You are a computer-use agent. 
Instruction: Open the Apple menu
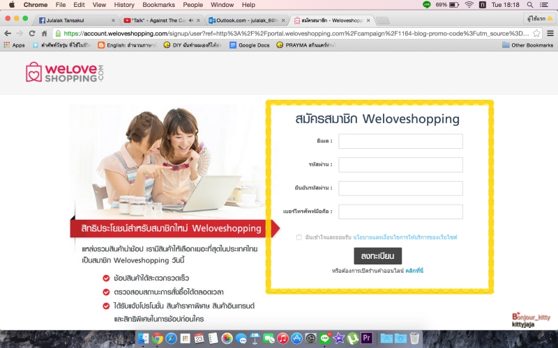12,5
